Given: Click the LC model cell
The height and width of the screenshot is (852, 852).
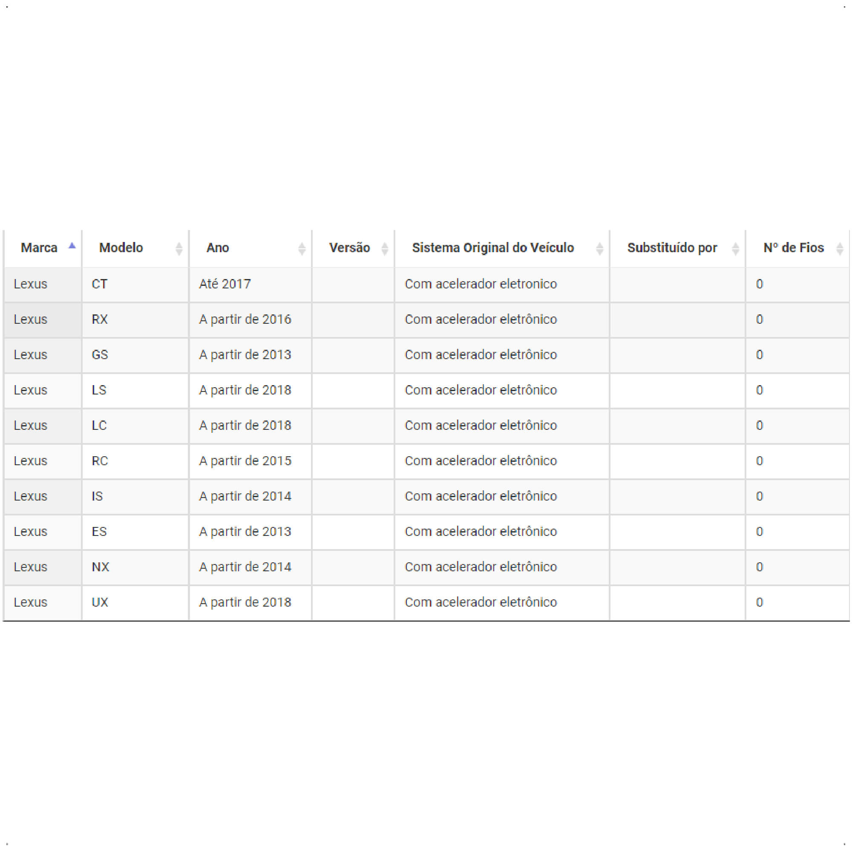Looking at the screenshot, I should (135, 426).
